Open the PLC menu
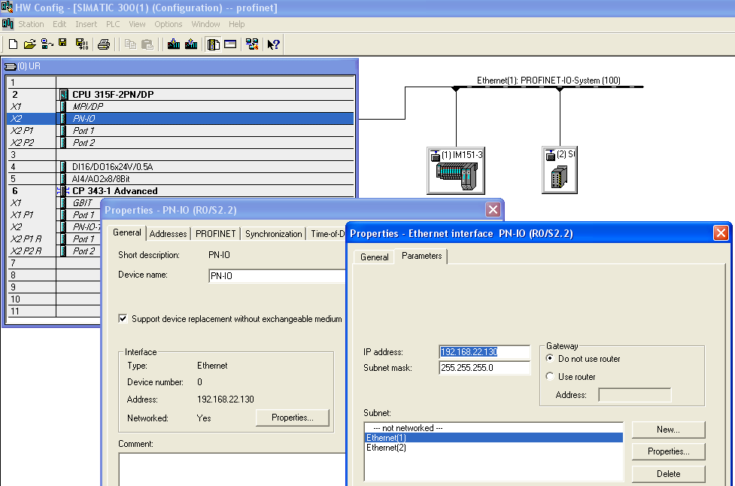 tap(113, 24)
